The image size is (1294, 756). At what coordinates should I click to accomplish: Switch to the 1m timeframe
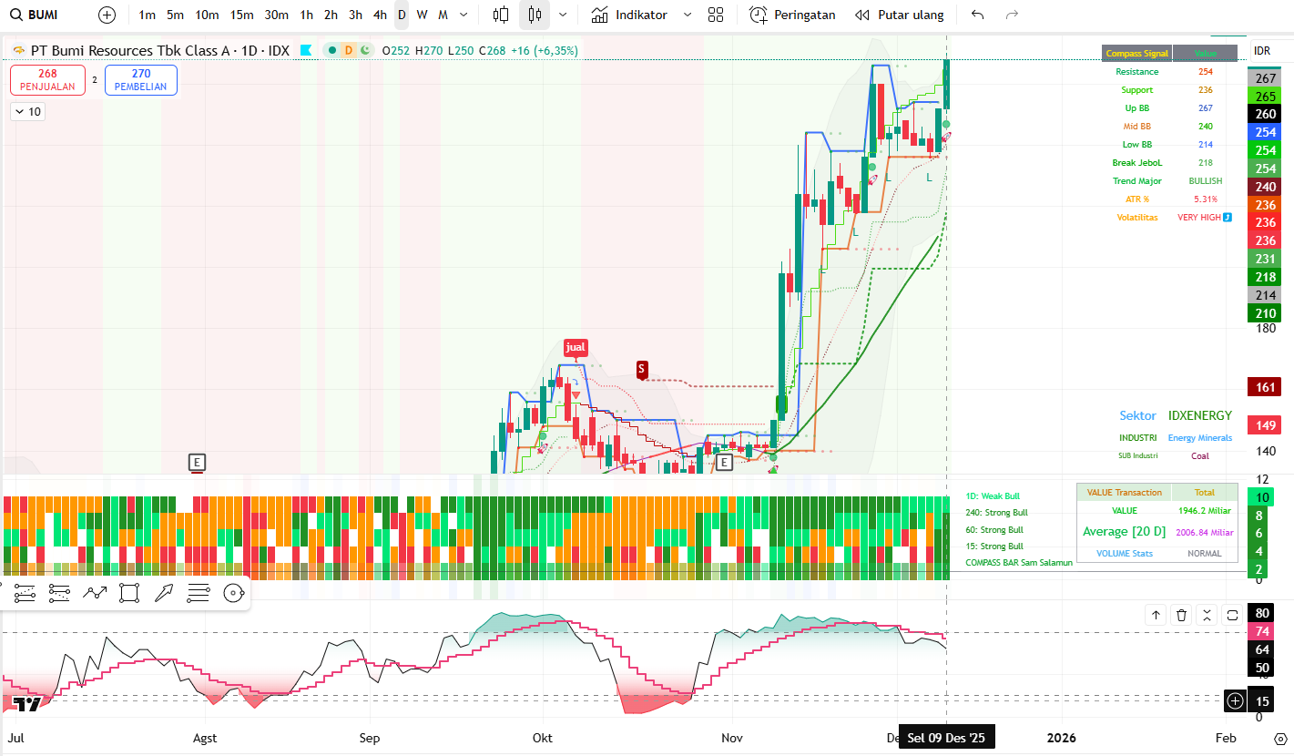(x=148, y=15)
